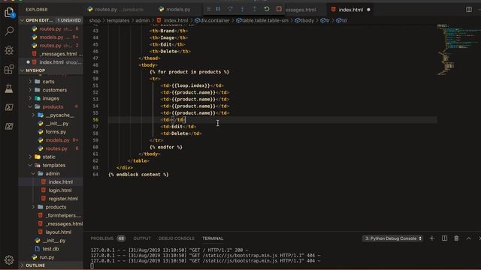481x270 pixels.
Task: Add a new terminal with plus icon
Action: [432, 238]
